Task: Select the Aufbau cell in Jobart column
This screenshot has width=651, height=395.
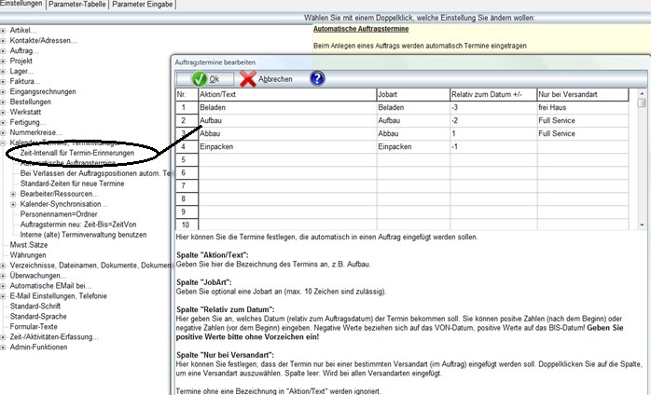Action: (x=413, y=120)
